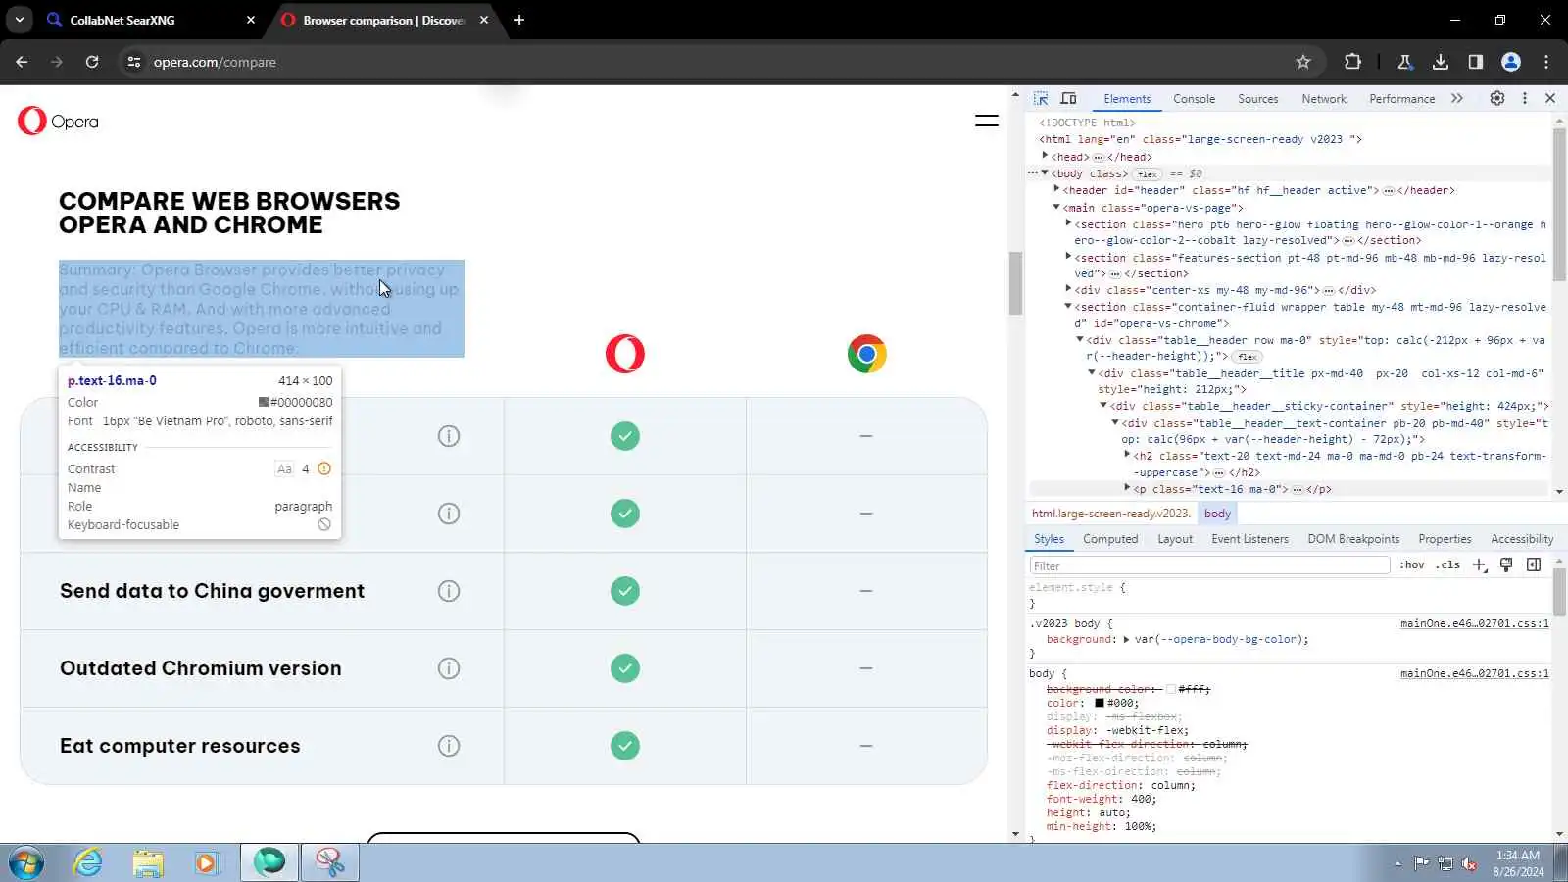This screenshot has width=1568, height=882.
Task: Switch to the CollabNet SearXNG tab
Action: click(x=152, y=20)
